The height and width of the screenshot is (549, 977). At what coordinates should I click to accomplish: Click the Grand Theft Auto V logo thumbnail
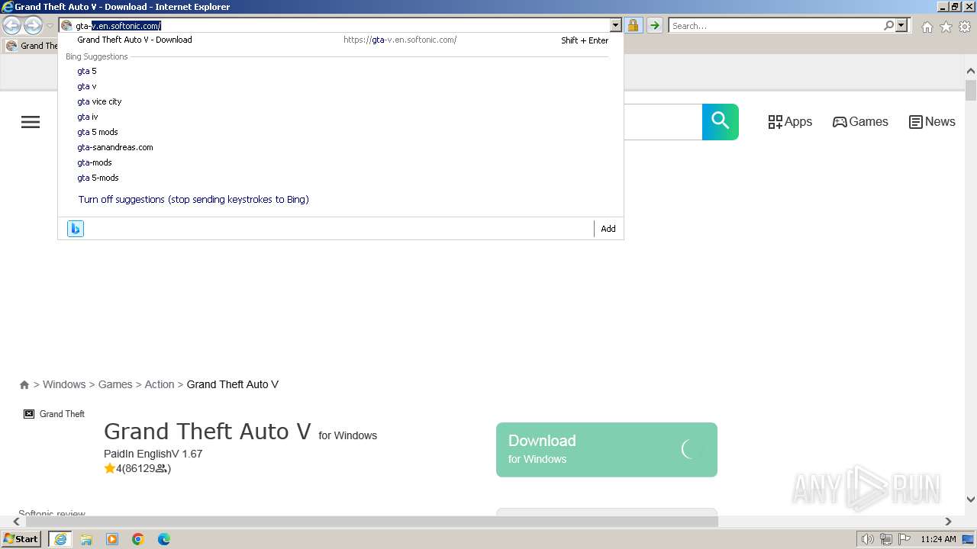pos(54,414)
